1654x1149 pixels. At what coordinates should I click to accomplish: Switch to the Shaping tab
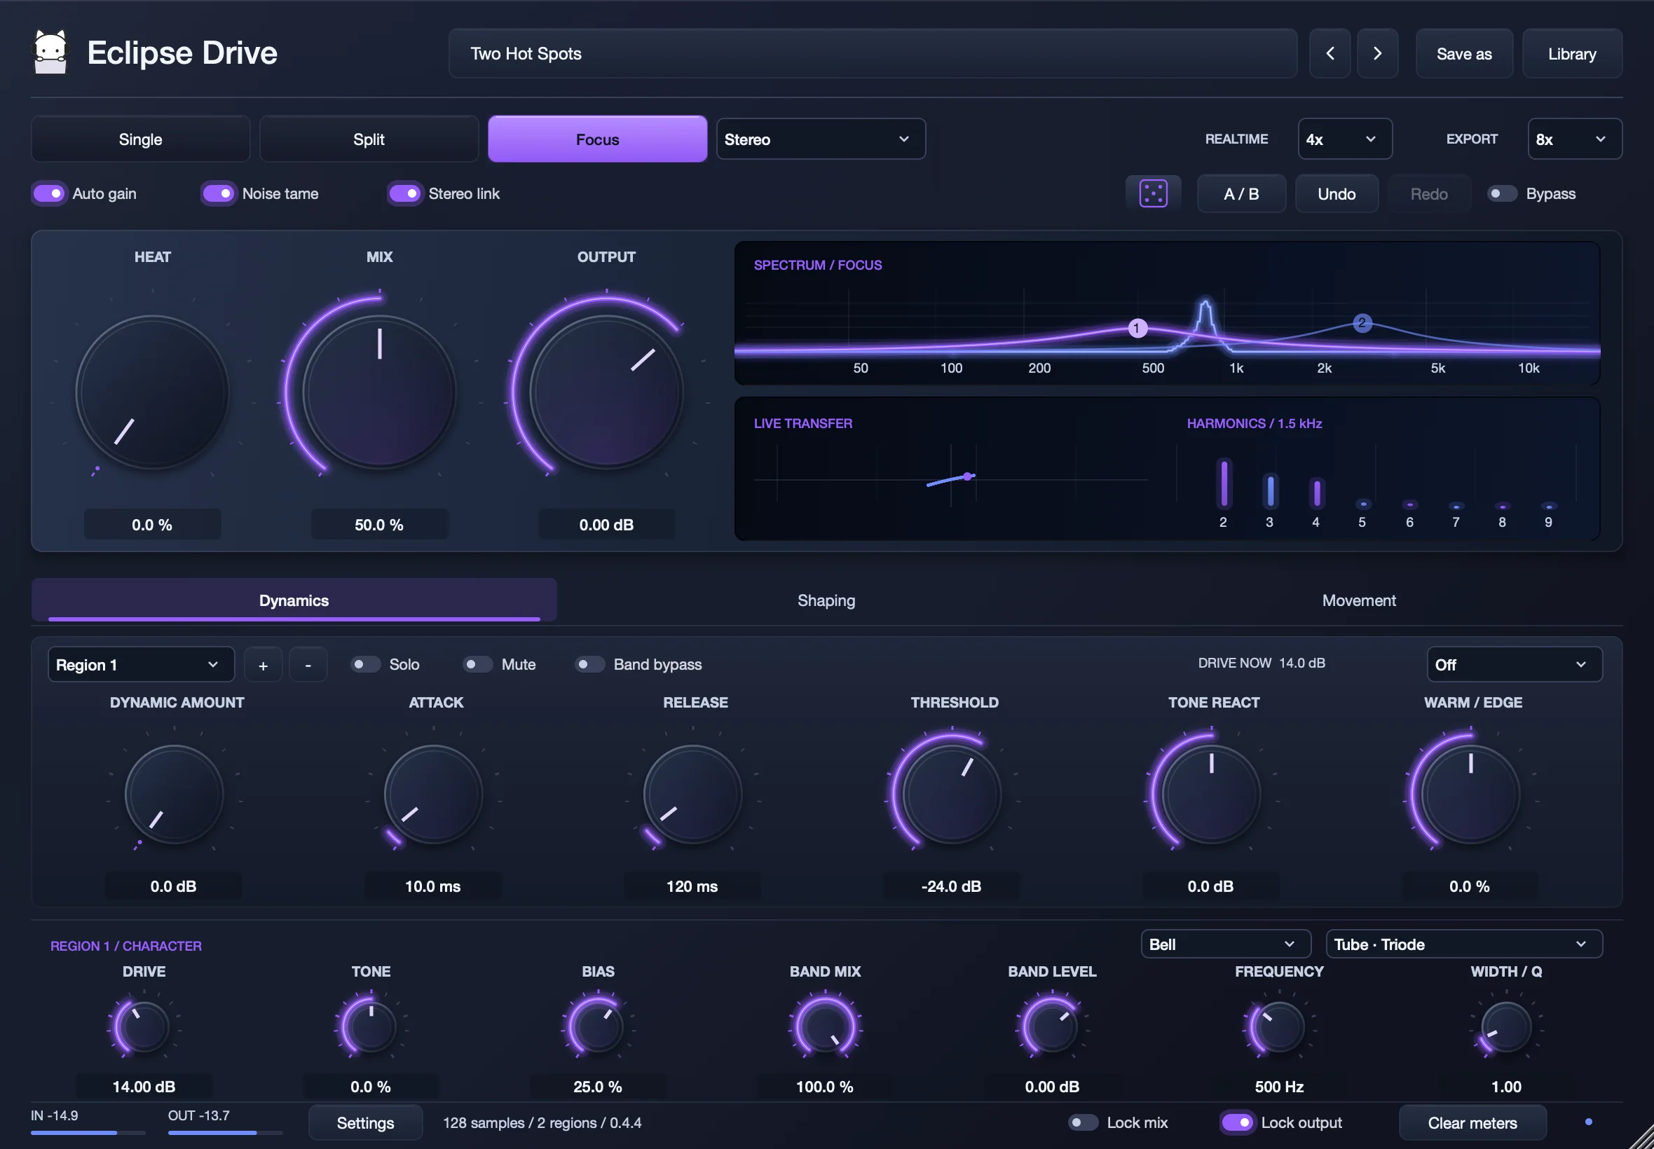(x=826, y=600)
